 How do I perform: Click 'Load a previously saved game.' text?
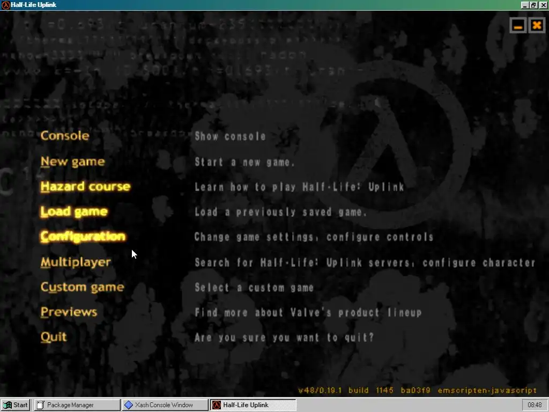[x=281, y=212]
